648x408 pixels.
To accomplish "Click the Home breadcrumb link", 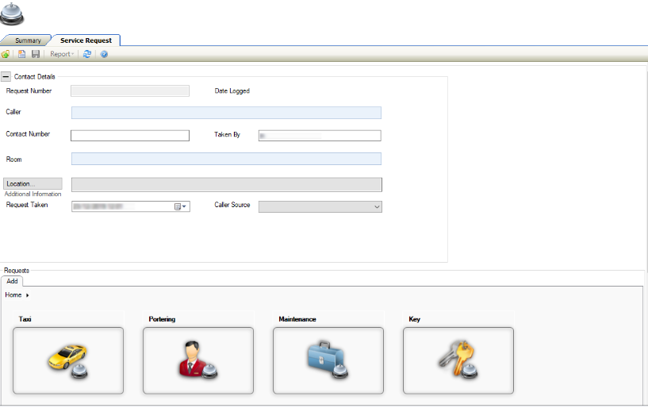I will point(13,294).
